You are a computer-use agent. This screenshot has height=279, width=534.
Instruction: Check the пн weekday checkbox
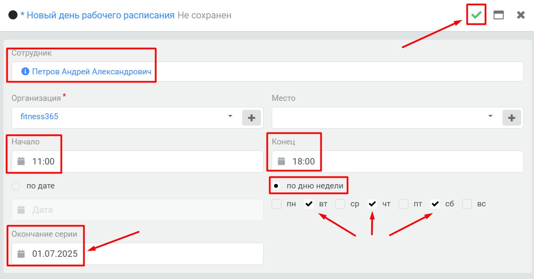[x=277, y=204]
